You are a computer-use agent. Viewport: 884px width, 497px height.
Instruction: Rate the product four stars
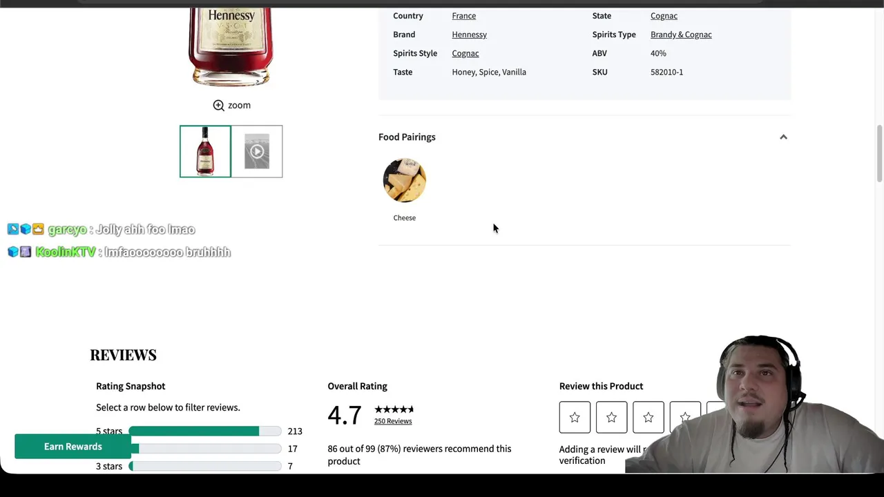click(685, 417)
